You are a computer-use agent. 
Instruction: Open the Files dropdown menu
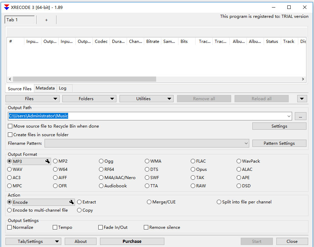33,99
